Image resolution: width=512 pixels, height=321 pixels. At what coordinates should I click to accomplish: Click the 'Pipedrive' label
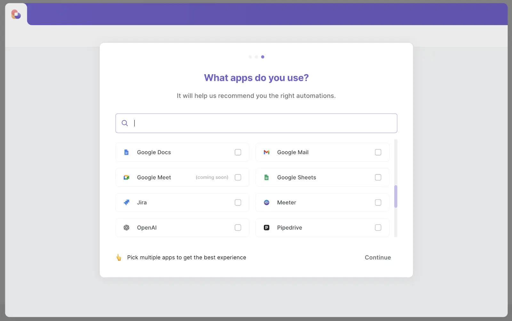point(290,228)
